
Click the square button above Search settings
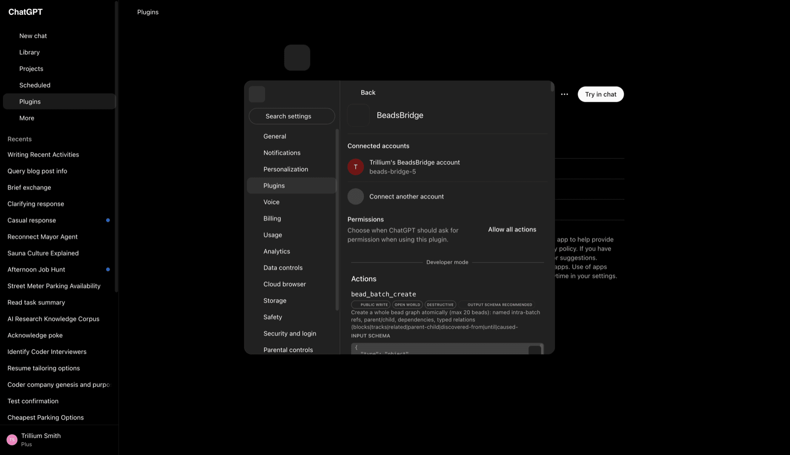click(257, 94)
